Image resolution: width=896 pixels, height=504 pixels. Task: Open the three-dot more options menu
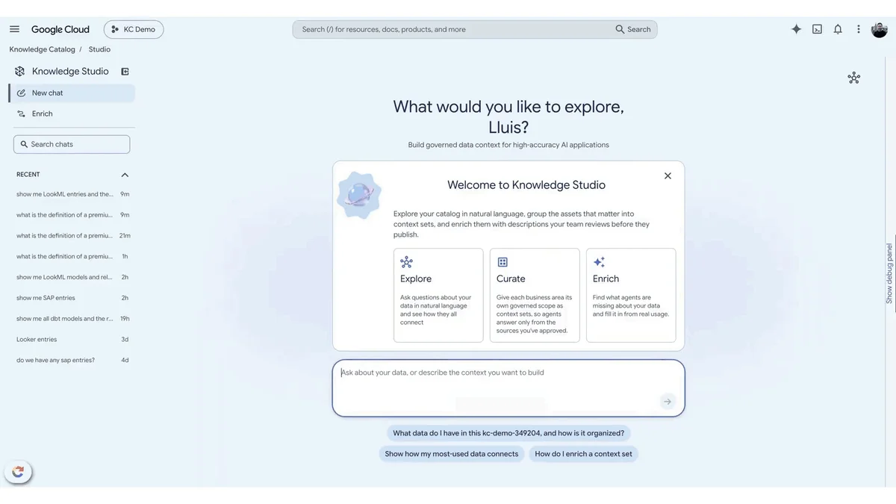click(859, 29)
